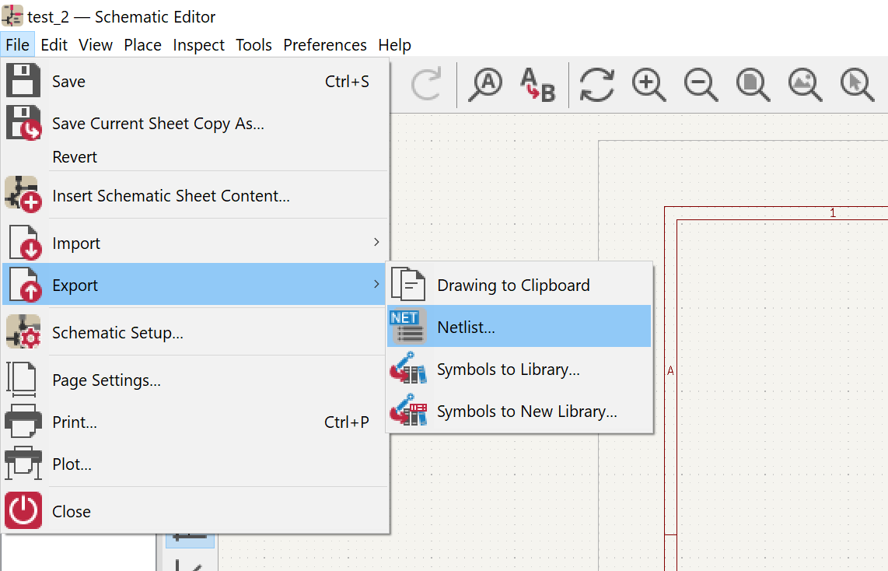
Task: Select Symbols to New Library option
Action: (519, 410)
